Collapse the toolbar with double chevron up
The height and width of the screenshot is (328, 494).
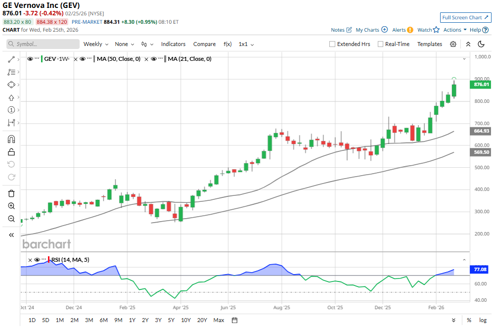(x=468, y=44)
